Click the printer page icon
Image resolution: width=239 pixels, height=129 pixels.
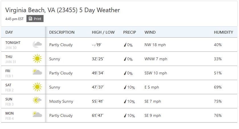30,19
